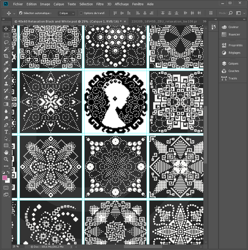This screenshot has height=250, width=248.
Task: Select the Move tool
Action: pos(6,29)
